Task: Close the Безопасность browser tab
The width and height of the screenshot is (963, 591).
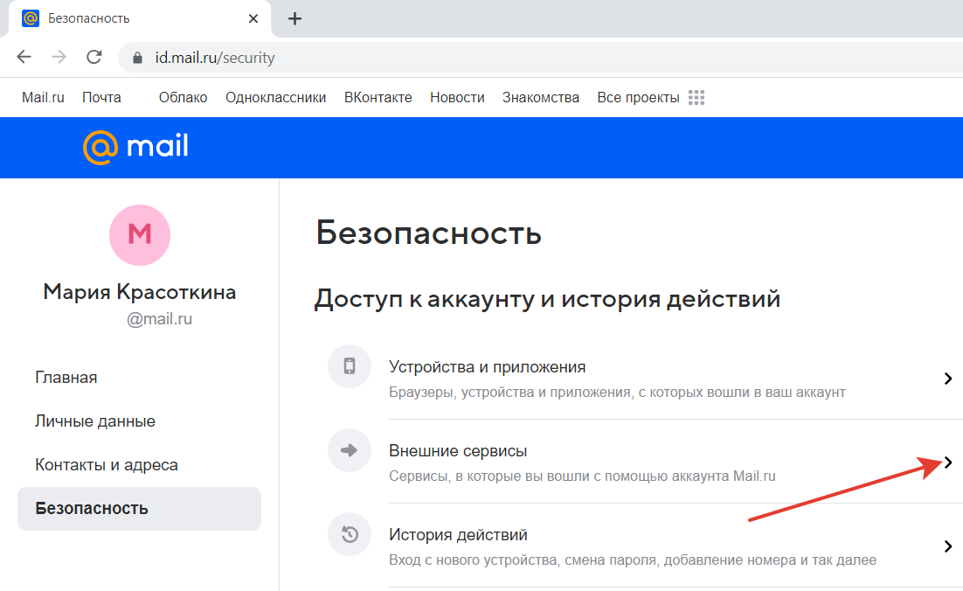Action: [x=253, y=18]
